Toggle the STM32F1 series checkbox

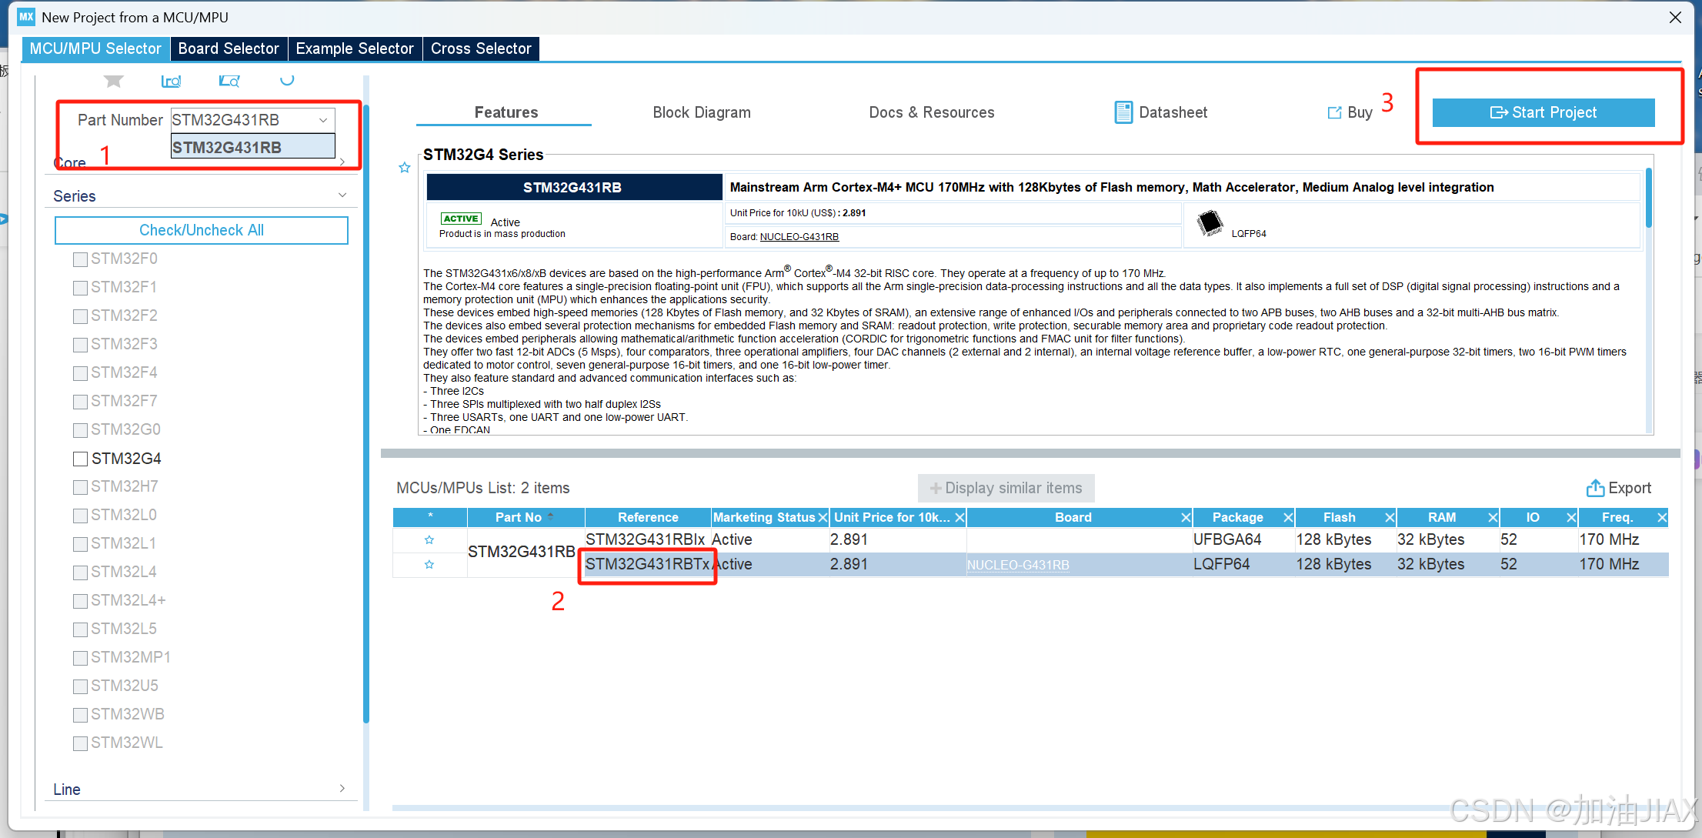point(80,288)
